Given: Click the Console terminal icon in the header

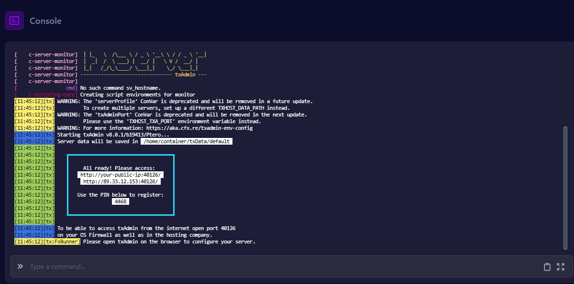Looking at the screenshot, I should tap(14, 21).
